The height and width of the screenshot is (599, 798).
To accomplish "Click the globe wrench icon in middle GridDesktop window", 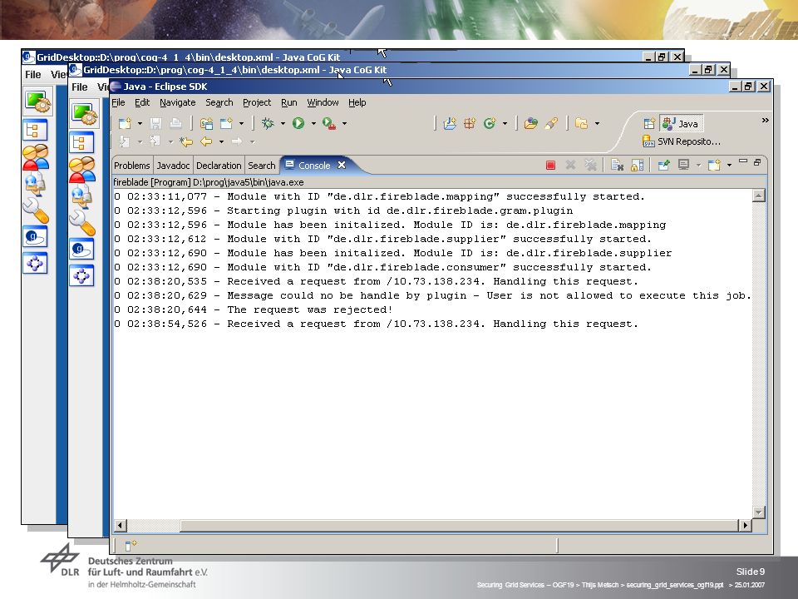I will (x=82, y=196).
